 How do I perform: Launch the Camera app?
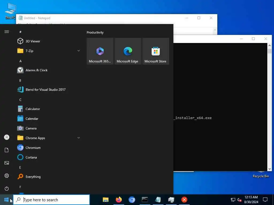49,128
